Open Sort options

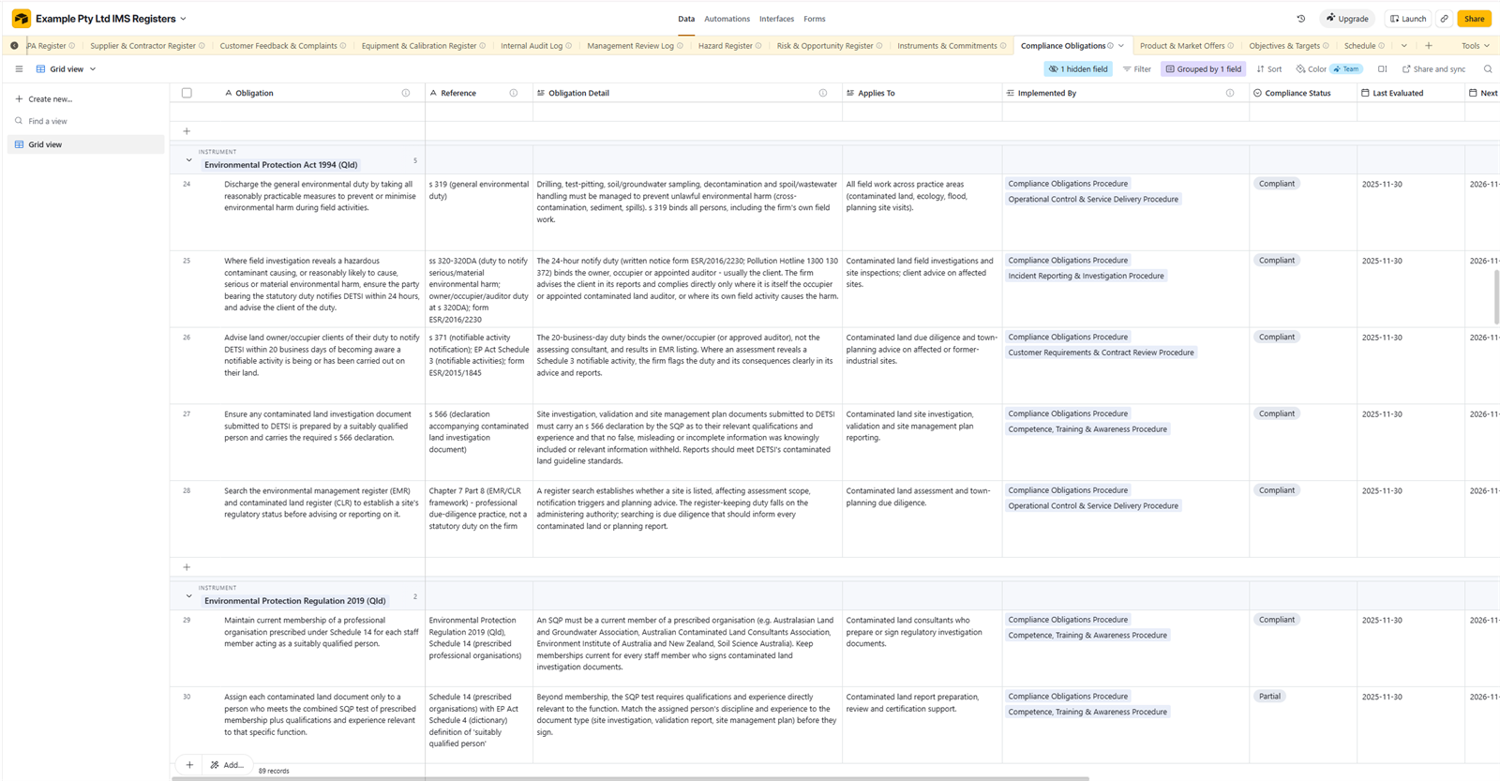tap(1268, 69)
